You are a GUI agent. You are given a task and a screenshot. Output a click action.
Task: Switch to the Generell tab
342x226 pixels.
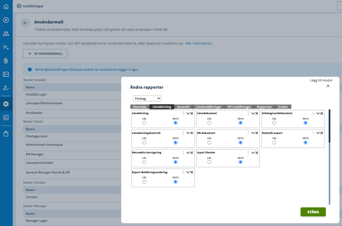click(x=183, y=107)
